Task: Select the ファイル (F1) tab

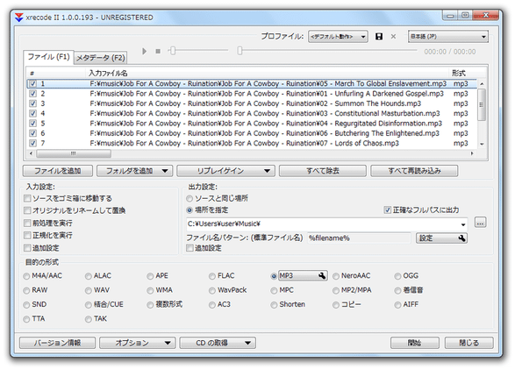Action: click(x=48, y=57)
